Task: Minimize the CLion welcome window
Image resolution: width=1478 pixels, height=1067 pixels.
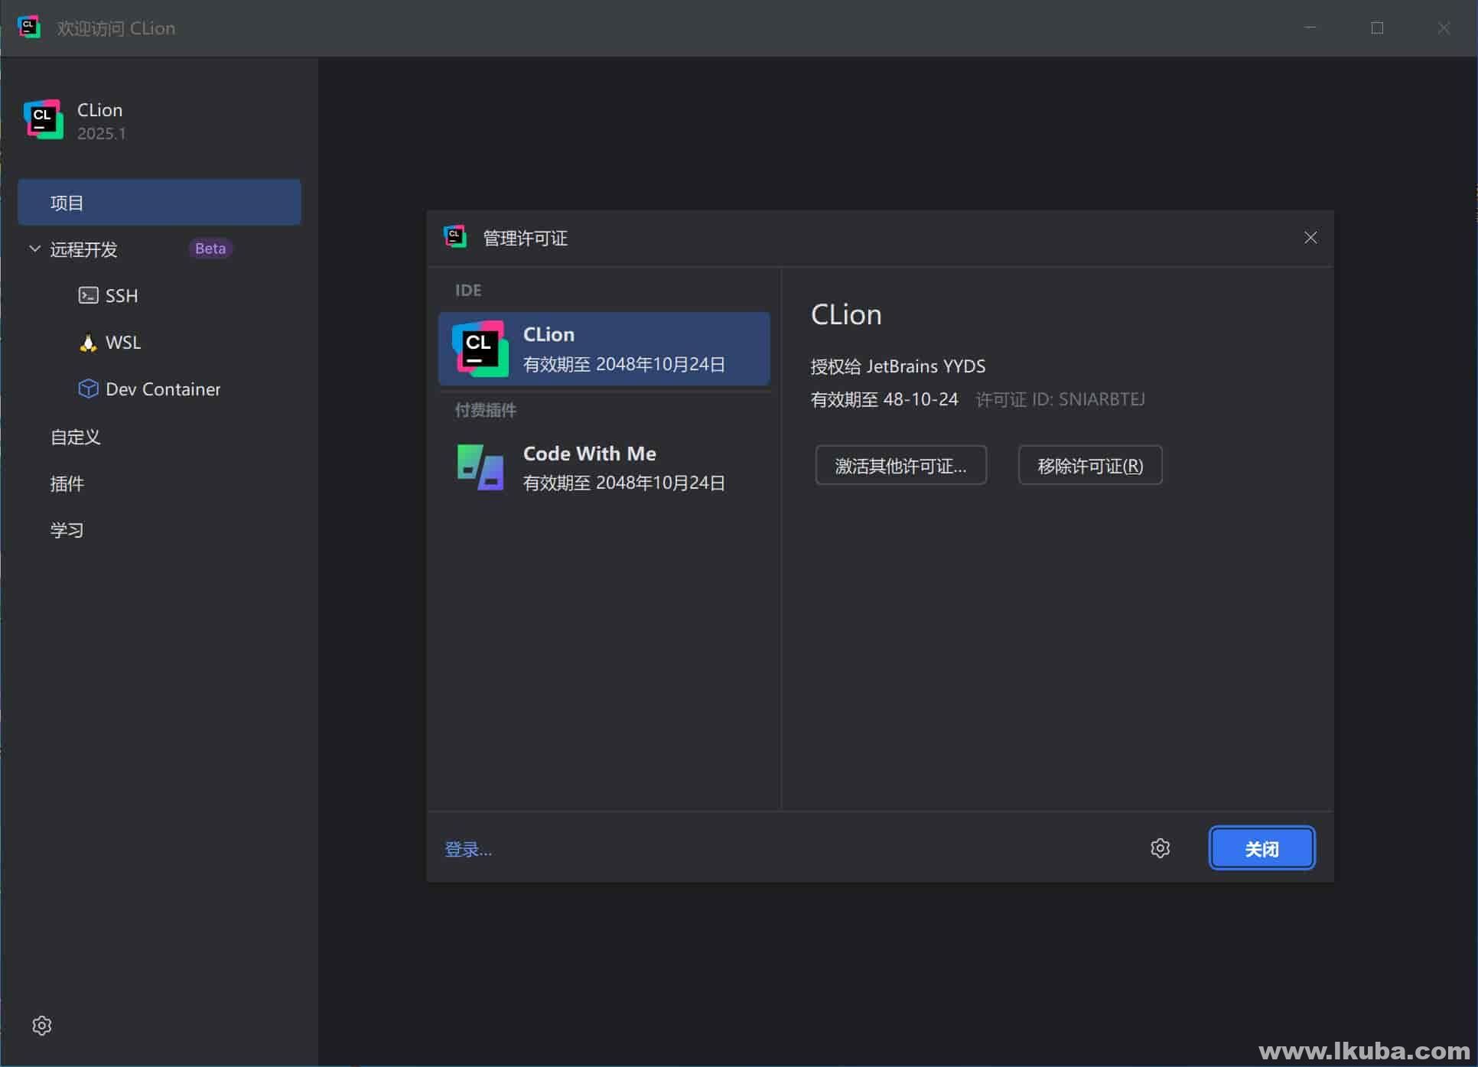Action: (x=1310, y=28)
